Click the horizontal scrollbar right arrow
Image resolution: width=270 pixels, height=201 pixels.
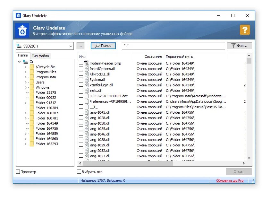click(243, 163)
